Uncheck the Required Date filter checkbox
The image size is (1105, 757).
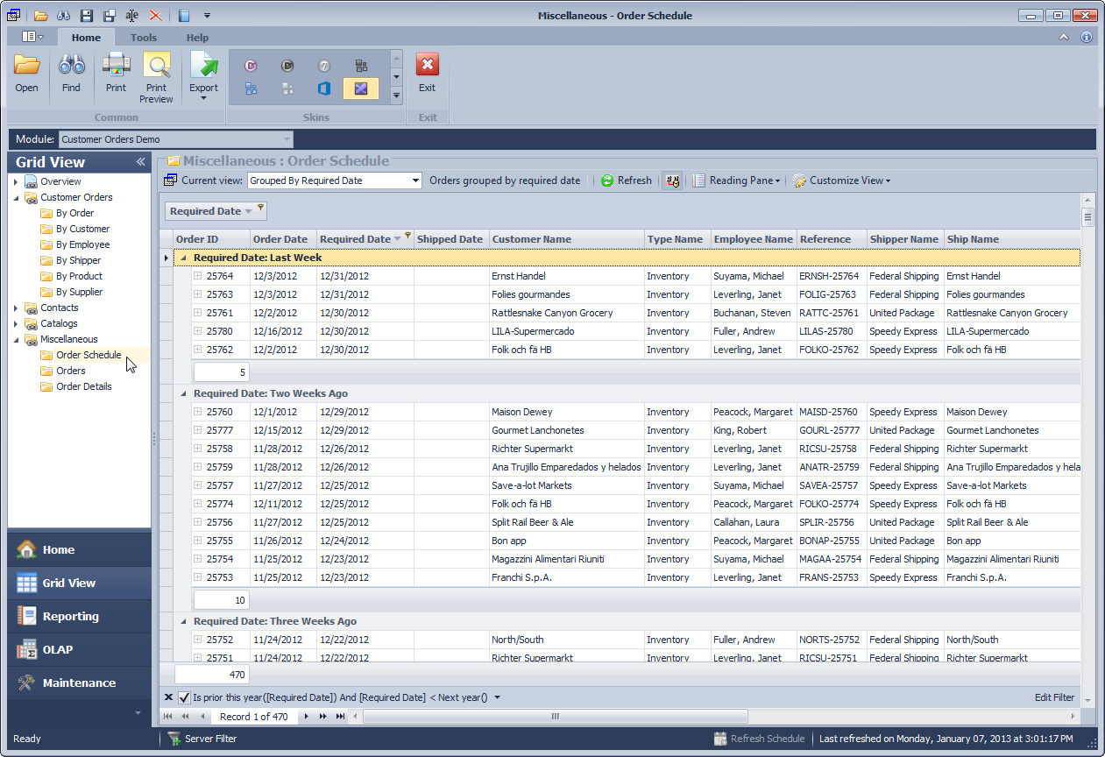[184, 697]
